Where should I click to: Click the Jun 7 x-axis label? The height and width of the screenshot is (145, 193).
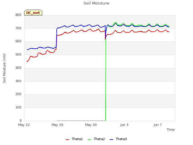coord(158,125)
